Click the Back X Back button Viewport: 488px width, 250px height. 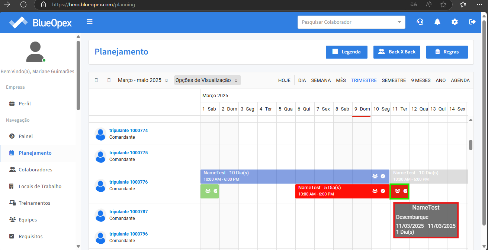(397, 52)
